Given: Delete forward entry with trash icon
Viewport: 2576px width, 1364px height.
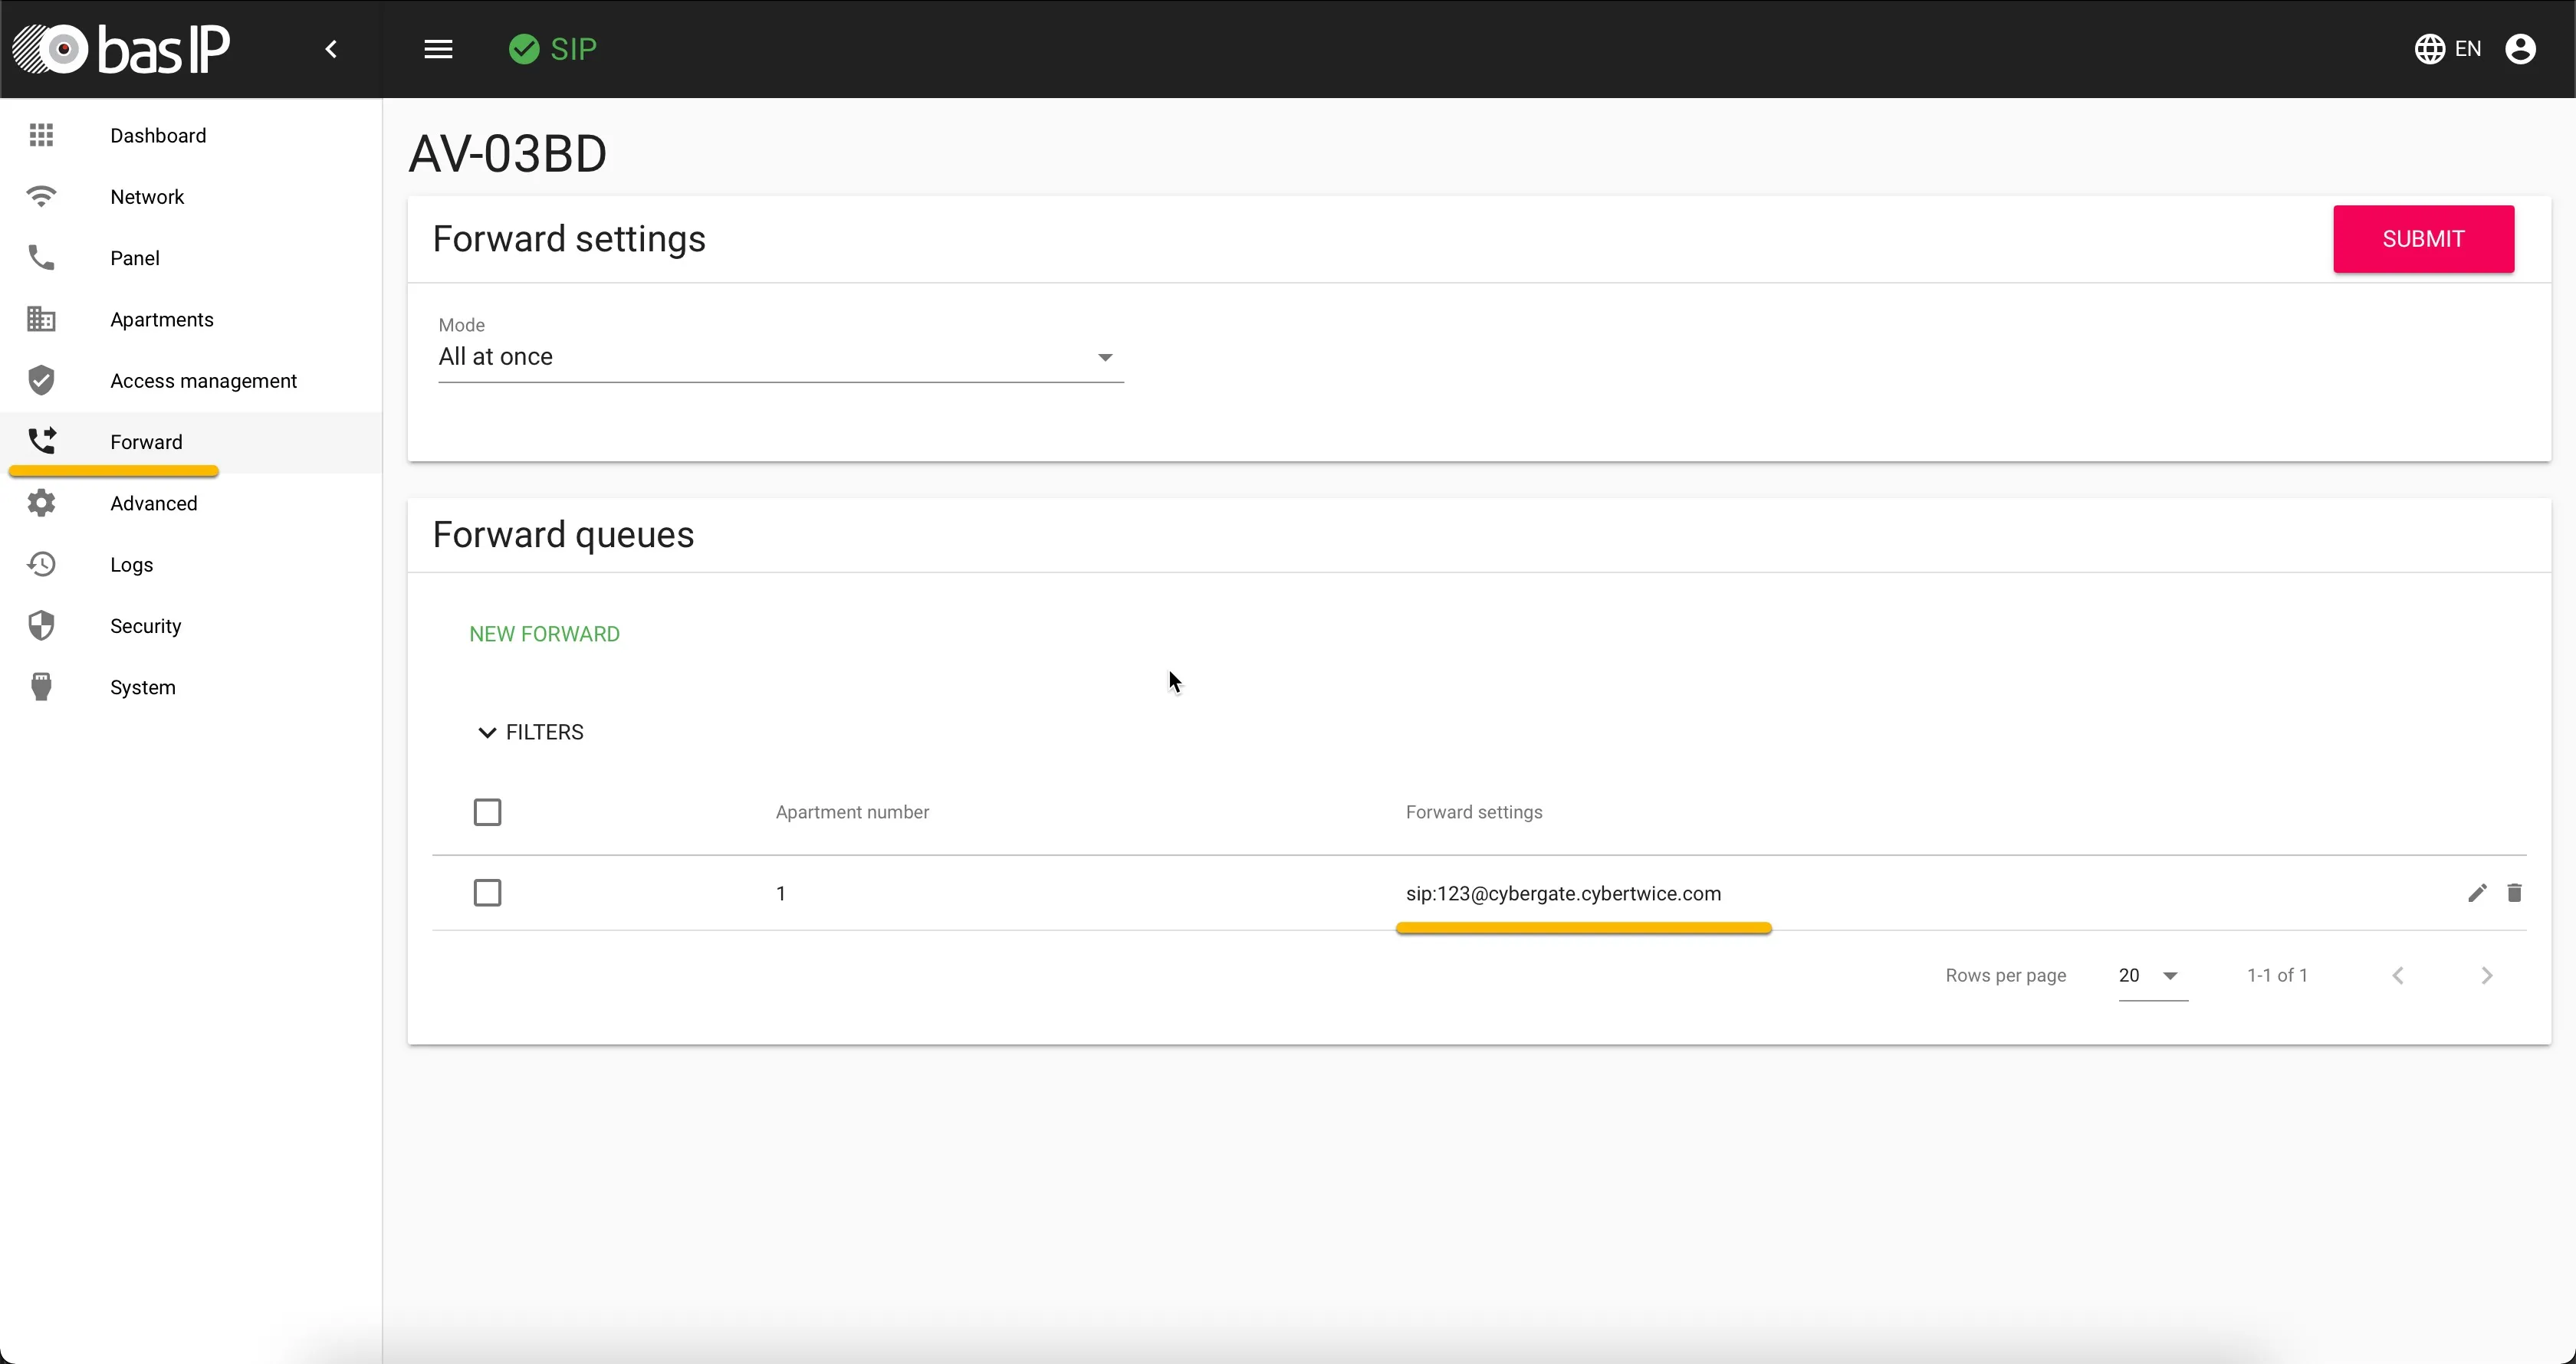Looking at the screenshot, I should 2514,893.
